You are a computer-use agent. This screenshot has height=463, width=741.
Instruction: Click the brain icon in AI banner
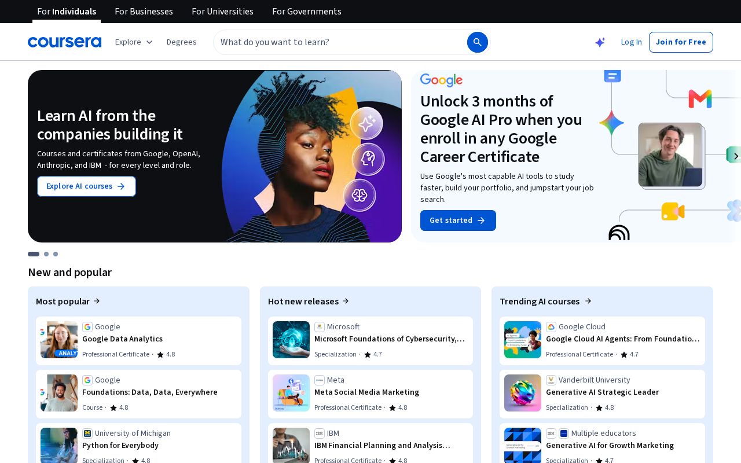pyautogui.click(x=360, y=195)
